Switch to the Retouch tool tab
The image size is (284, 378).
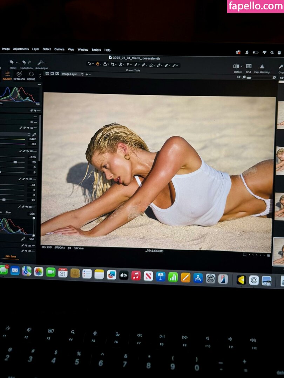[19, 75]
